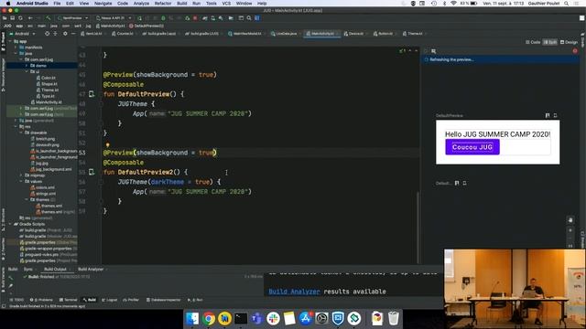Open App Store from the Dock
The width and height of the screenshot is (586, 329).
click(305, 319)
